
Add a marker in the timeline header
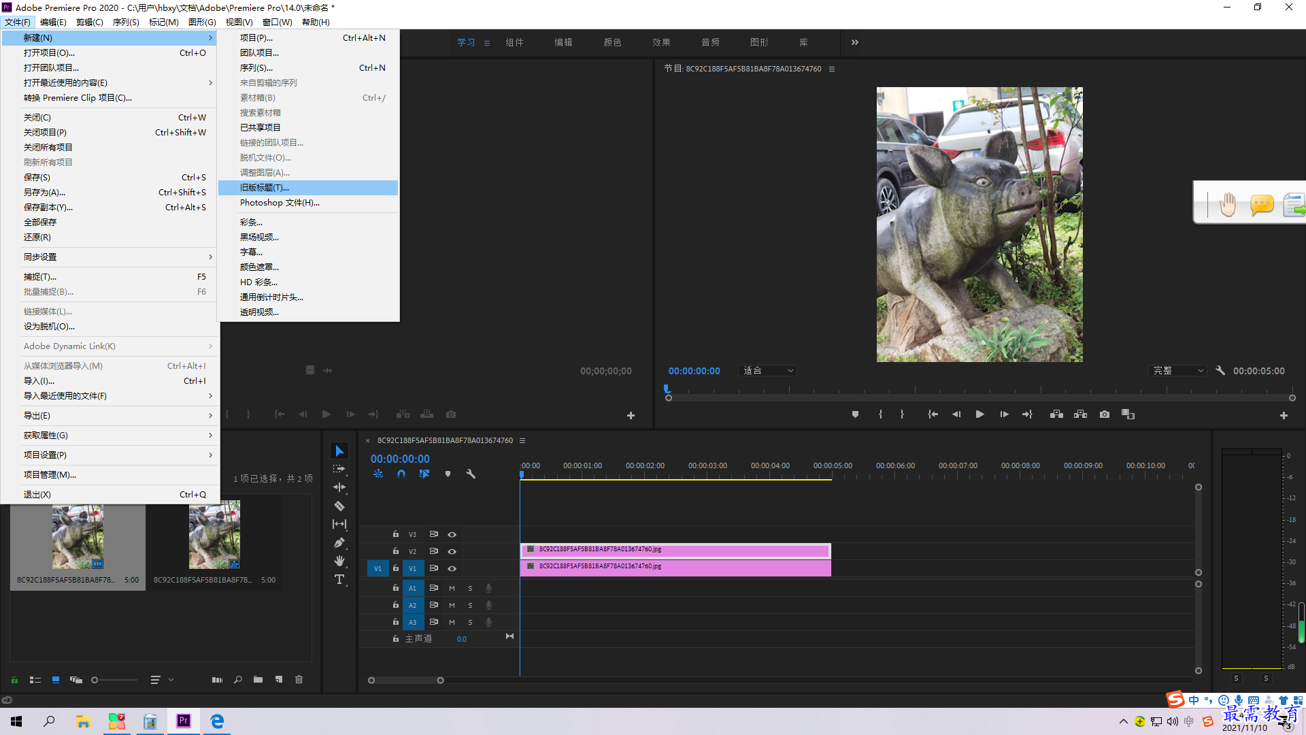coord(448,474)
